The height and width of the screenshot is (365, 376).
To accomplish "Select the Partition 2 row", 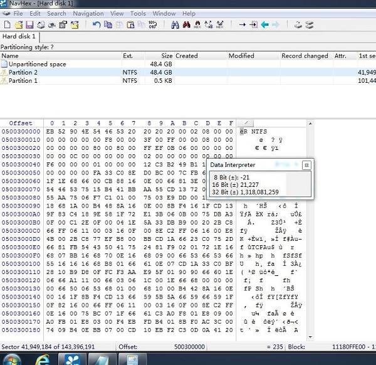I will tap(188, 72).
